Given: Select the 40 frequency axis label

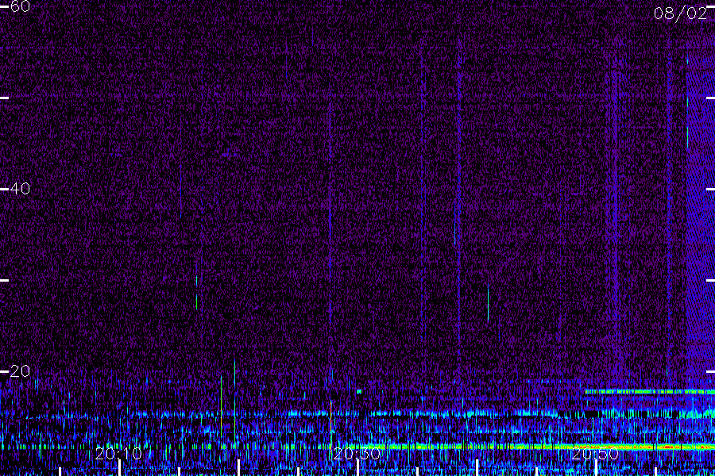Looking at the screenshot, I should (x=20, y=189).
